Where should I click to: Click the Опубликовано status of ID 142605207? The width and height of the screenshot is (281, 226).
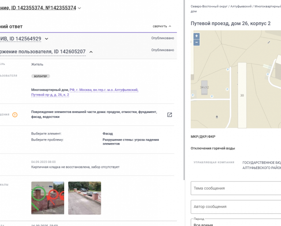pos(162,50)
